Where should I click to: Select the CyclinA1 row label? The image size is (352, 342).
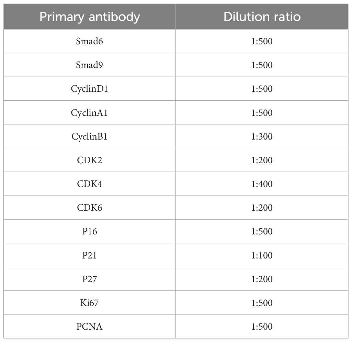[x=90, y=113]
